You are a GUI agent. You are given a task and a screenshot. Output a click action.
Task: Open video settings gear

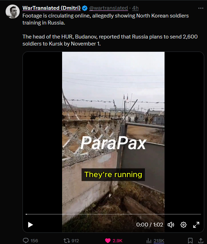[x=183, y=225]
